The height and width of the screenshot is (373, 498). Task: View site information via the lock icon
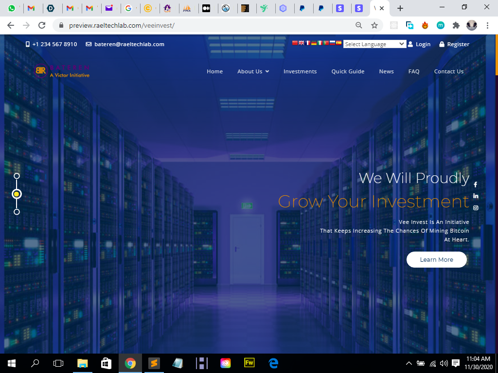(61, 25)
